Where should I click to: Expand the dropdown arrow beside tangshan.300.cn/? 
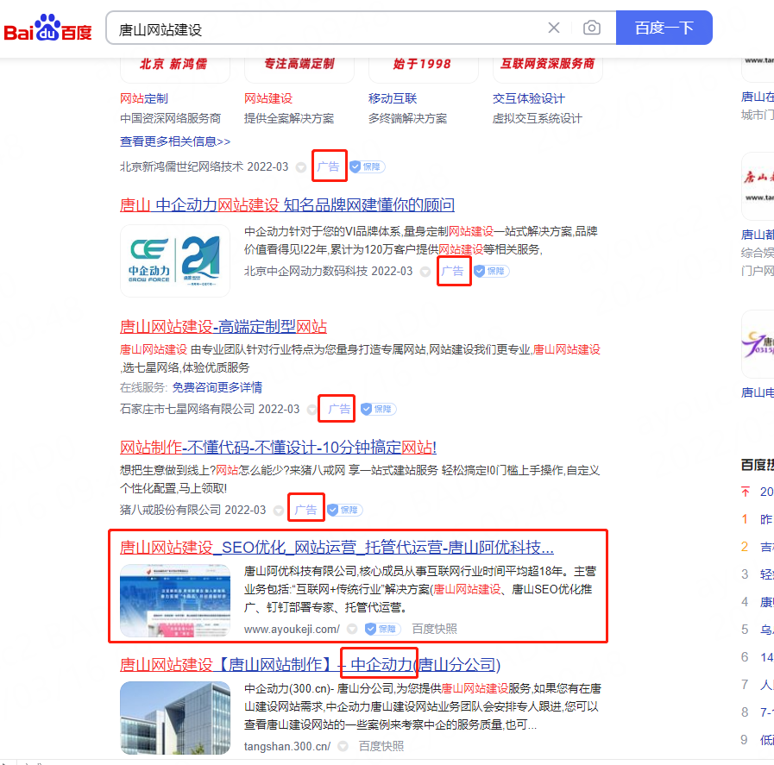pyautogui.click(x=343, y=746)
